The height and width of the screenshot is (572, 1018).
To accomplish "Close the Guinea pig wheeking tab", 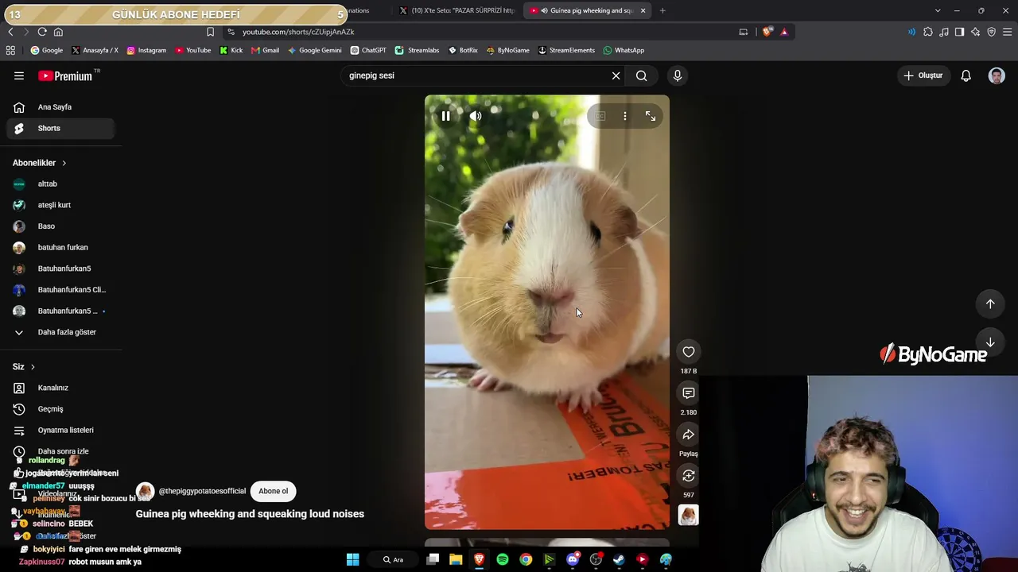I will point(643,10).
